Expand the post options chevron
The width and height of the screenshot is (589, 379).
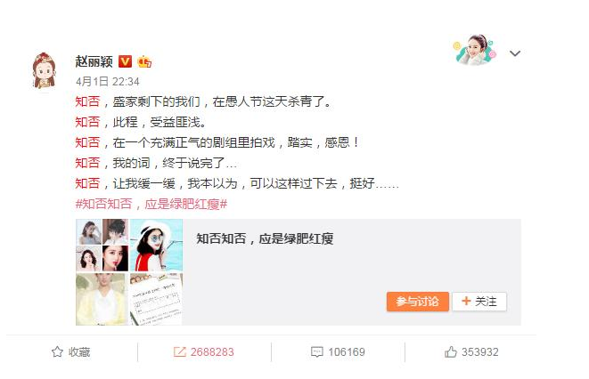515,53
